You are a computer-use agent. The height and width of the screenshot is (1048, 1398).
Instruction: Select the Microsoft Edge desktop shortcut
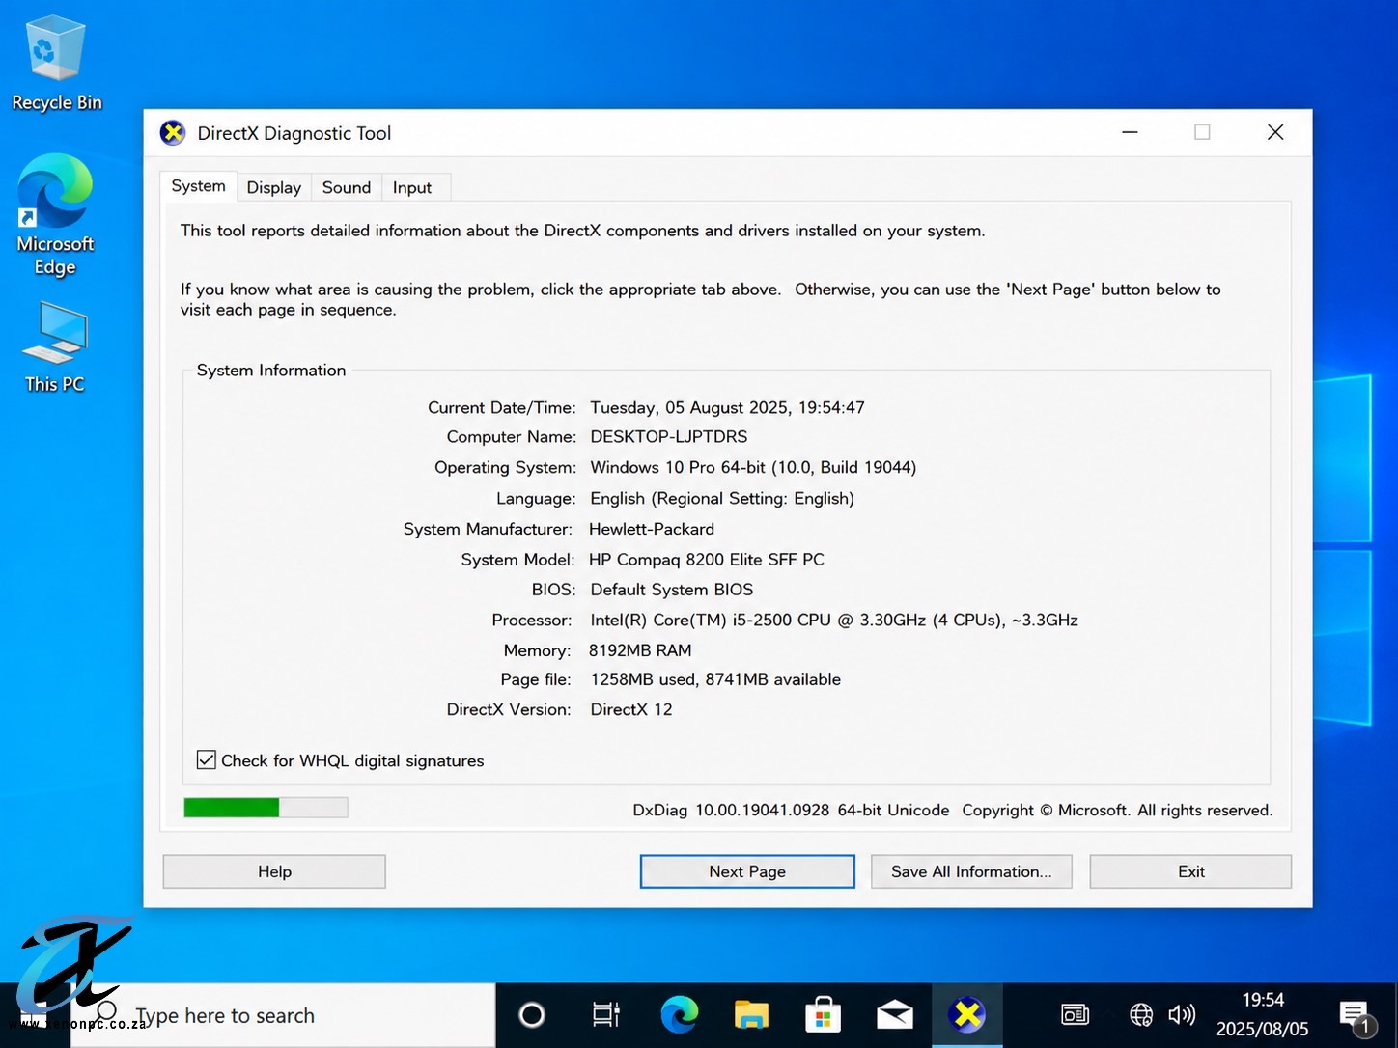[x=55, y=215]
